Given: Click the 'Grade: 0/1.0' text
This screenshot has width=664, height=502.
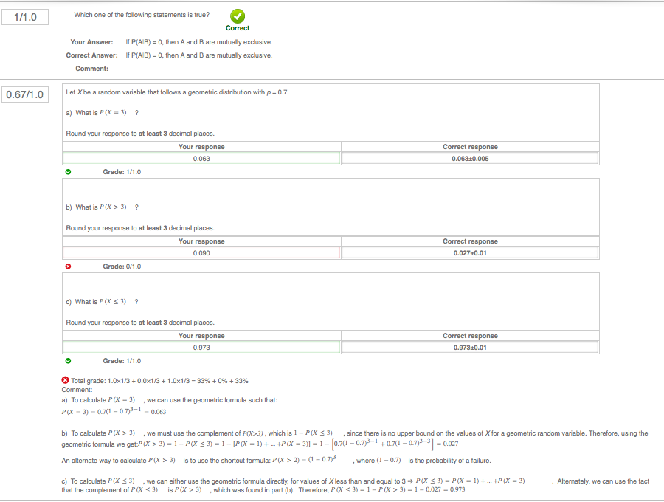Looking at the screenshot, I should (122, 267).
